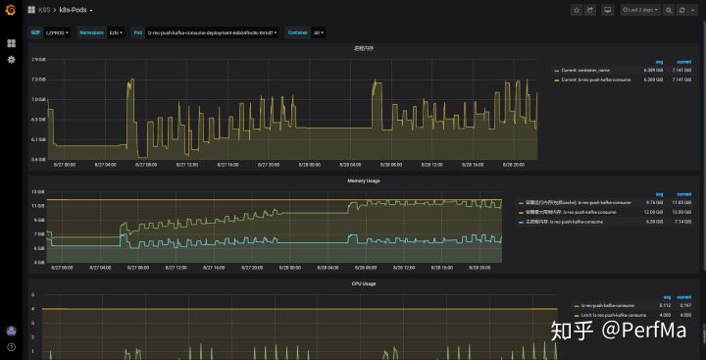Click the 0.112 avg CPU value
Screen dimensions: 706x360
(666, 305)
